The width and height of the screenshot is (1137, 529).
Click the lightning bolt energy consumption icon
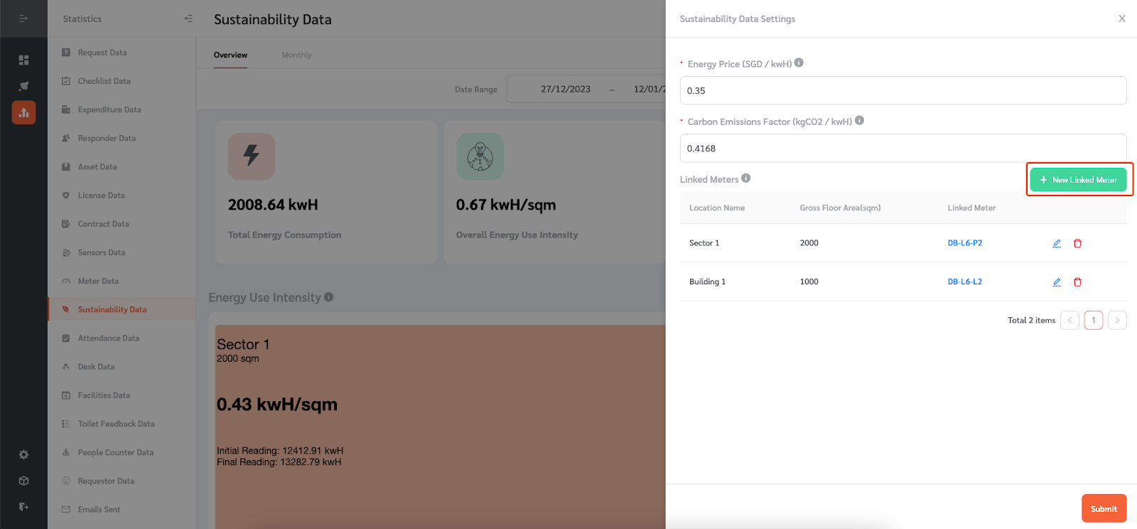(x=251, y=156)
